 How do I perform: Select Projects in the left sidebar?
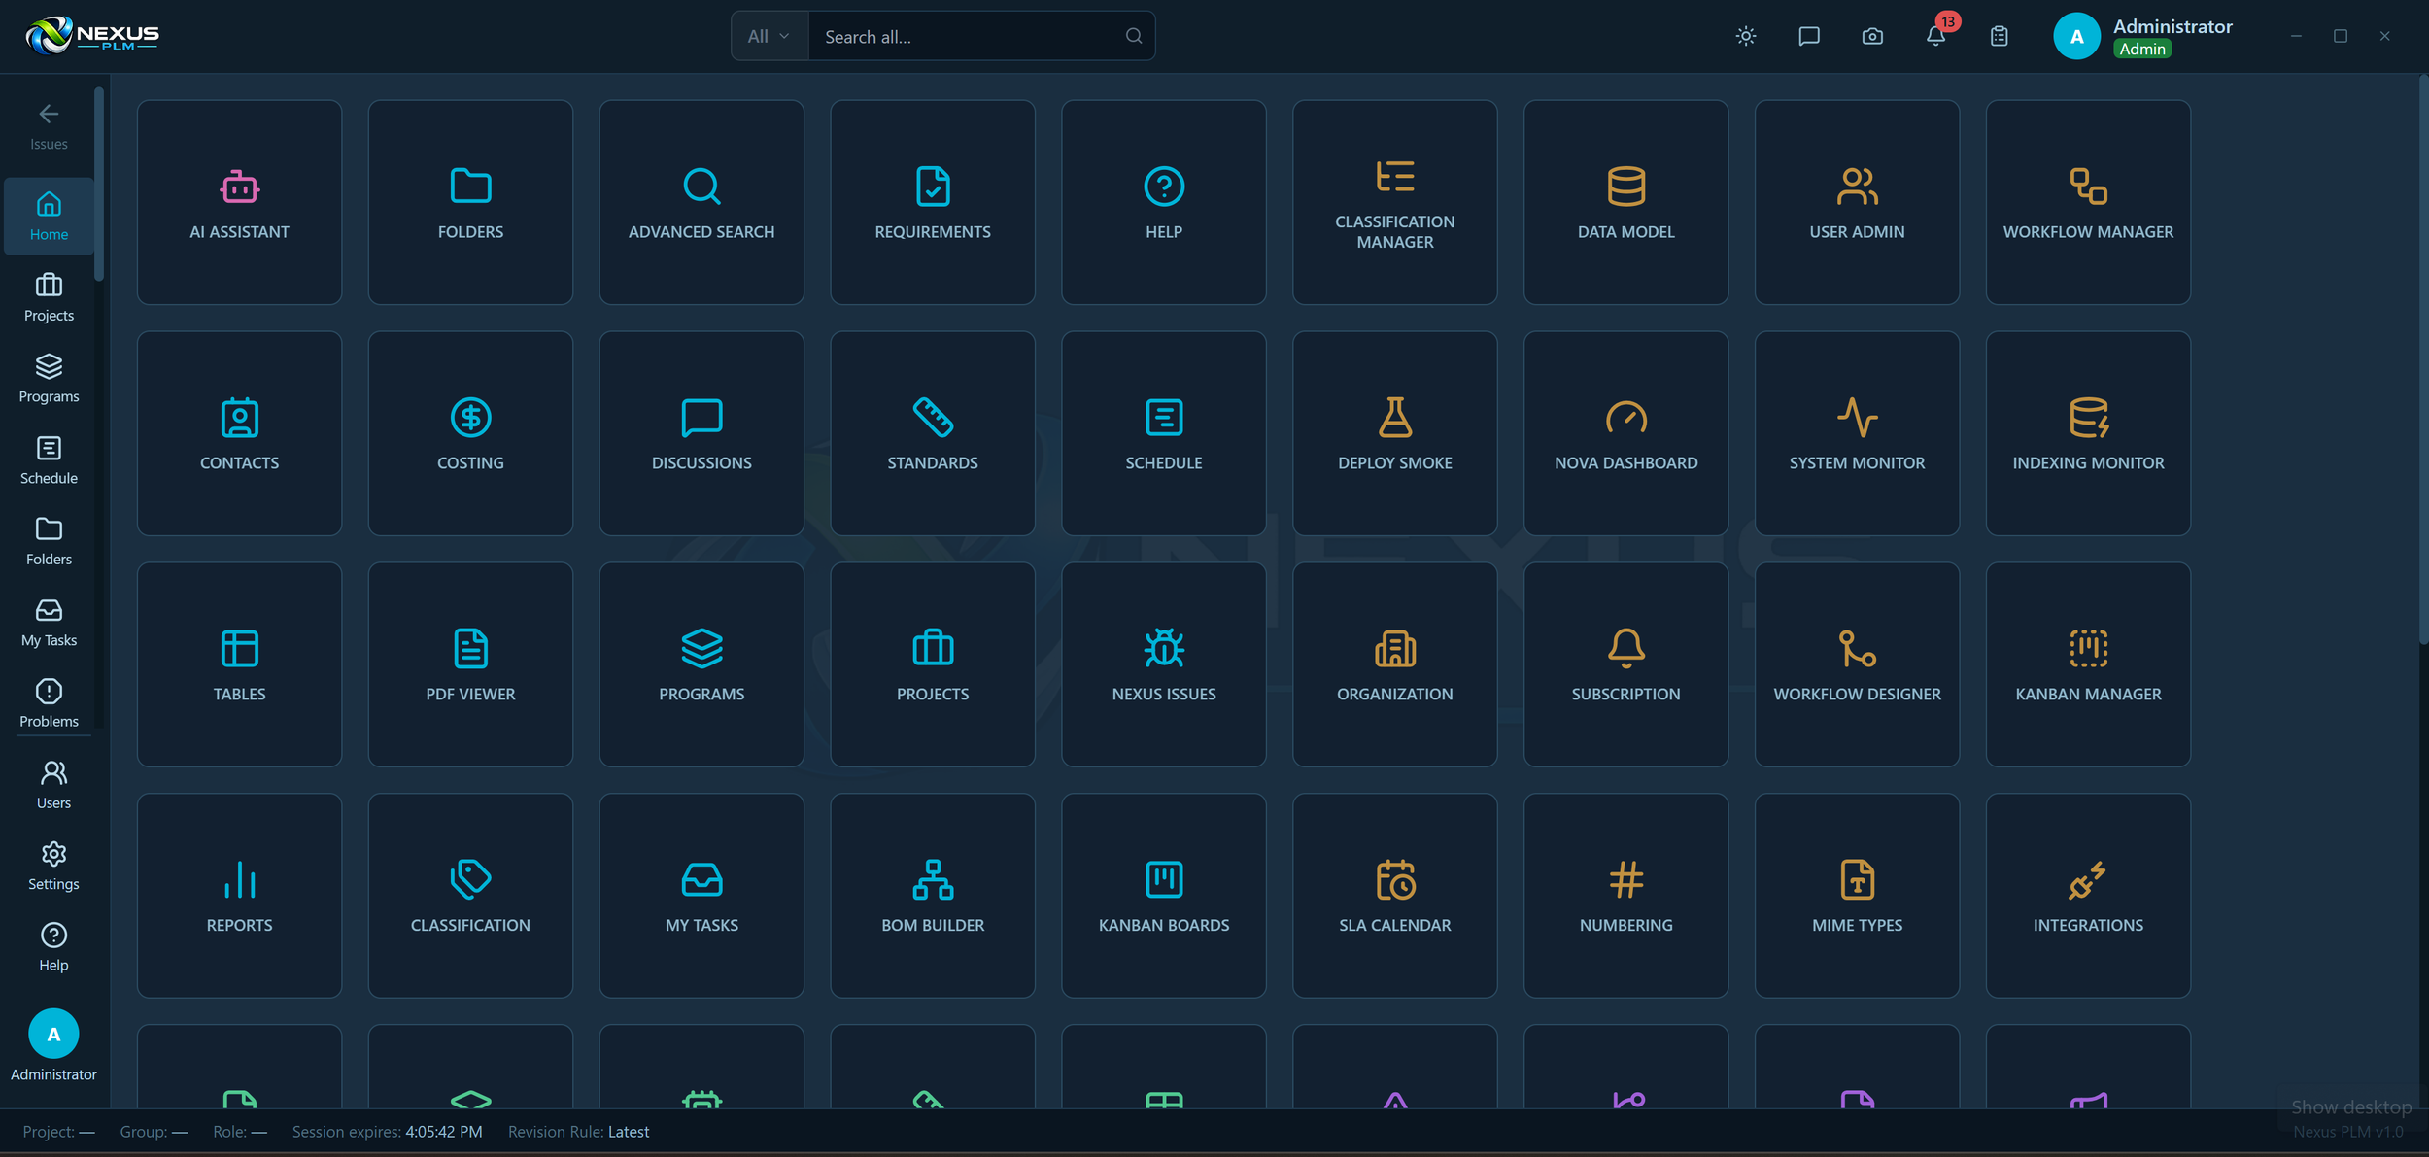[49, 297]
